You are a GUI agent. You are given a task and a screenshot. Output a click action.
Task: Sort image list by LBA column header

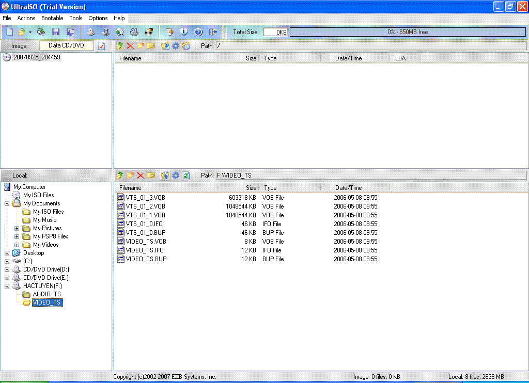coord(405,58)
